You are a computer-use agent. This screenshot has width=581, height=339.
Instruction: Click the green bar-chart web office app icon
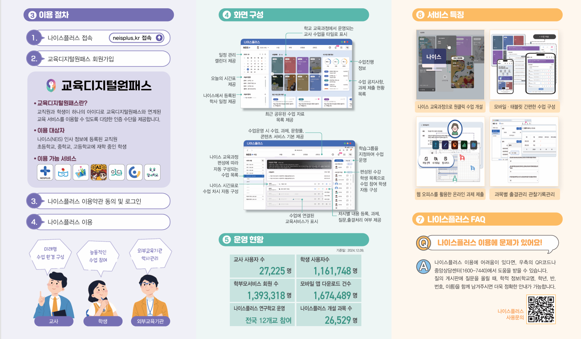pos(464,145)
